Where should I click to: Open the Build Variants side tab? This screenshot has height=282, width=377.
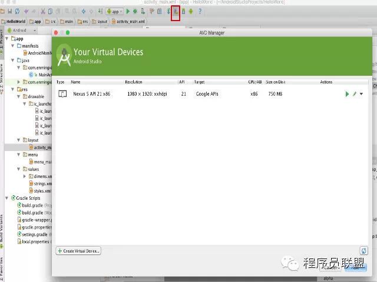(1, 231)
